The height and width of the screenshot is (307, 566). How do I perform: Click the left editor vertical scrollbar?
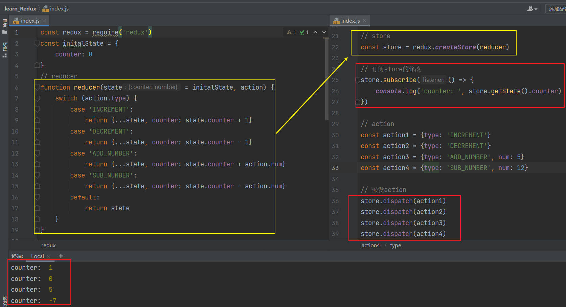(326, 79)
